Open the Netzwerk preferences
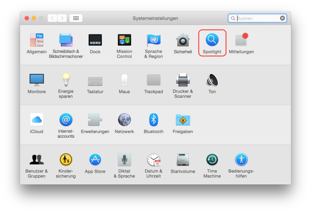The image size is (311, 213). click(124, 120)
